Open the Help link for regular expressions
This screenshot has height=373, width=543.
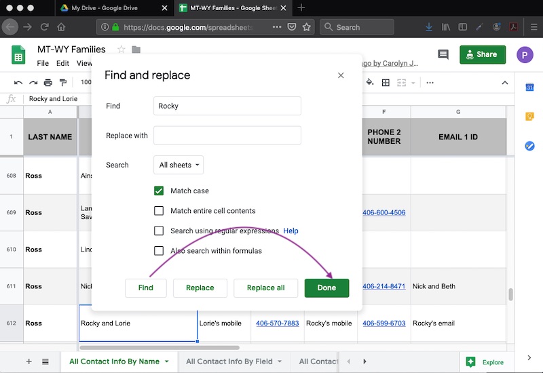coord(291,231)
